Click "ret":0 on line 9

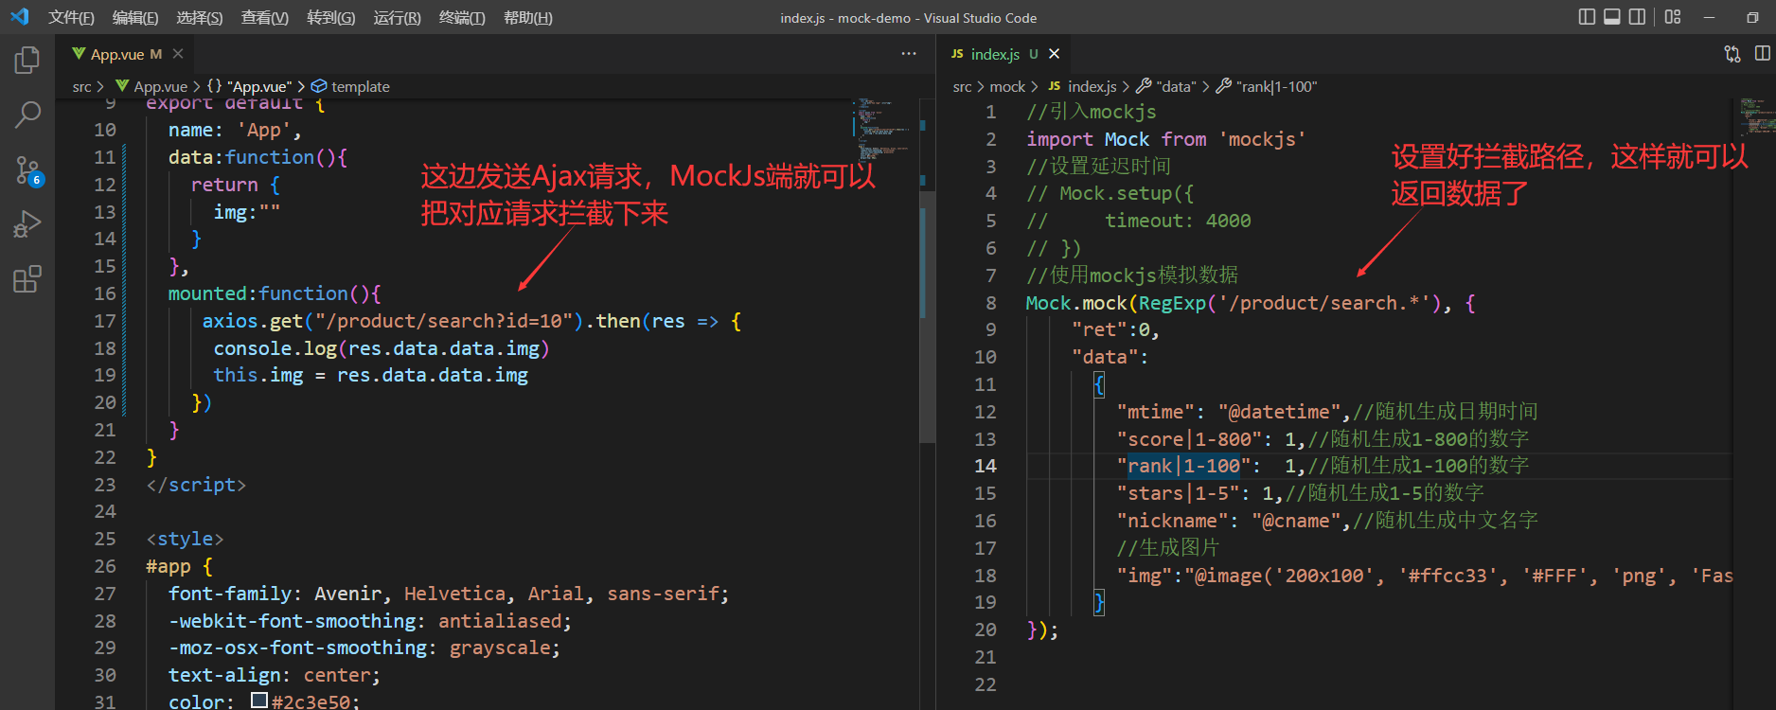point(1110,329)
